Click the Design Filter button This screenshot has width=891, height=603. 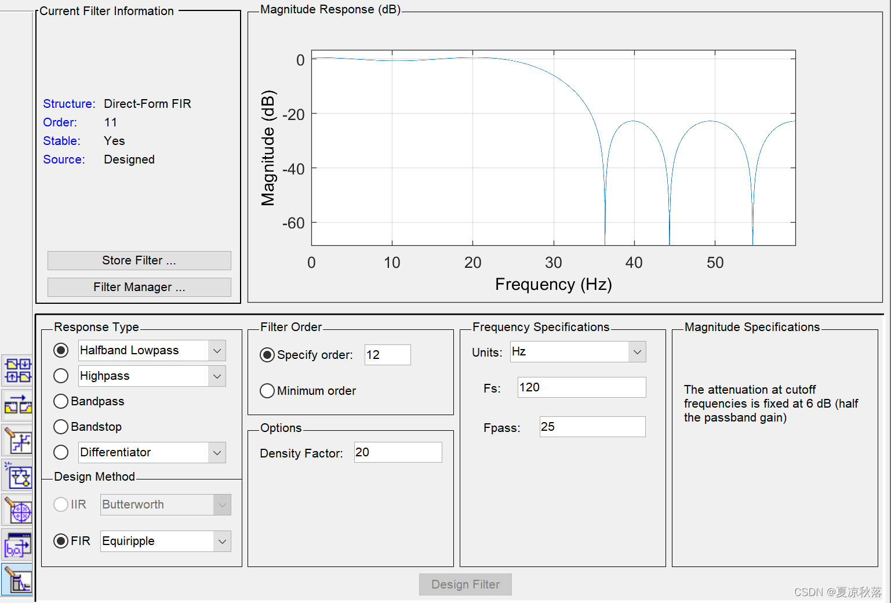[x=465, y=584]
